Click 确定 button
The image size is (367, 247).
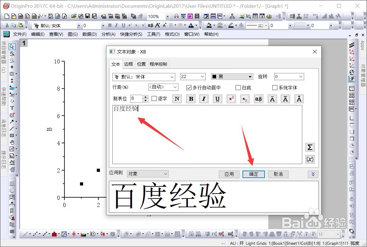pyautogui.click(x=254, y=174)
